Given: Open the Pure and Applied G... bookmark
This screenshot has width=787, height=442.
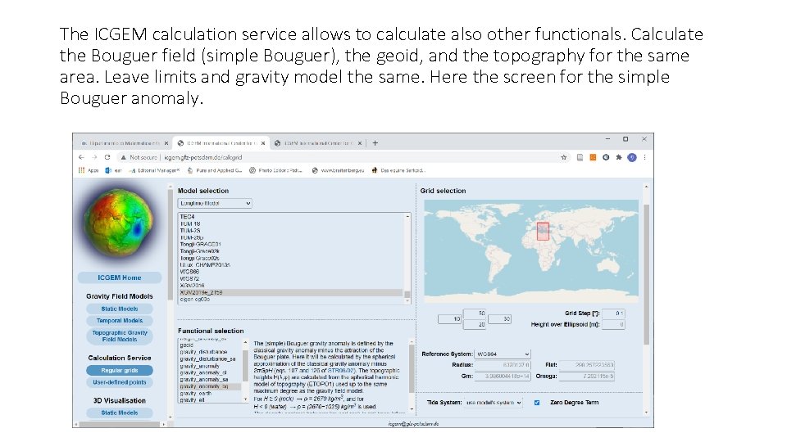Looking at the screenshot, I should pyautogui.click(x=215, y=170).
